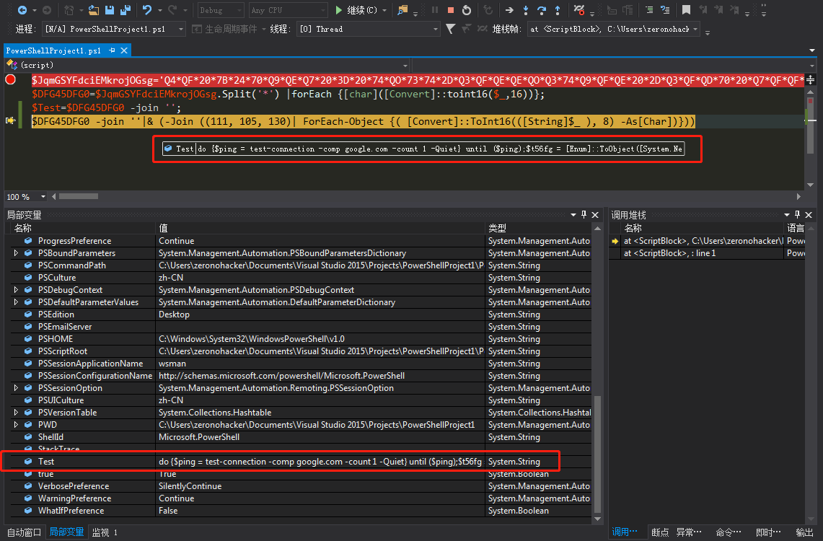Viewport: 823px width, 541px height.
Task: Switch to the 命令 tab
Action: pyautogui.click(x=729, y=532)
